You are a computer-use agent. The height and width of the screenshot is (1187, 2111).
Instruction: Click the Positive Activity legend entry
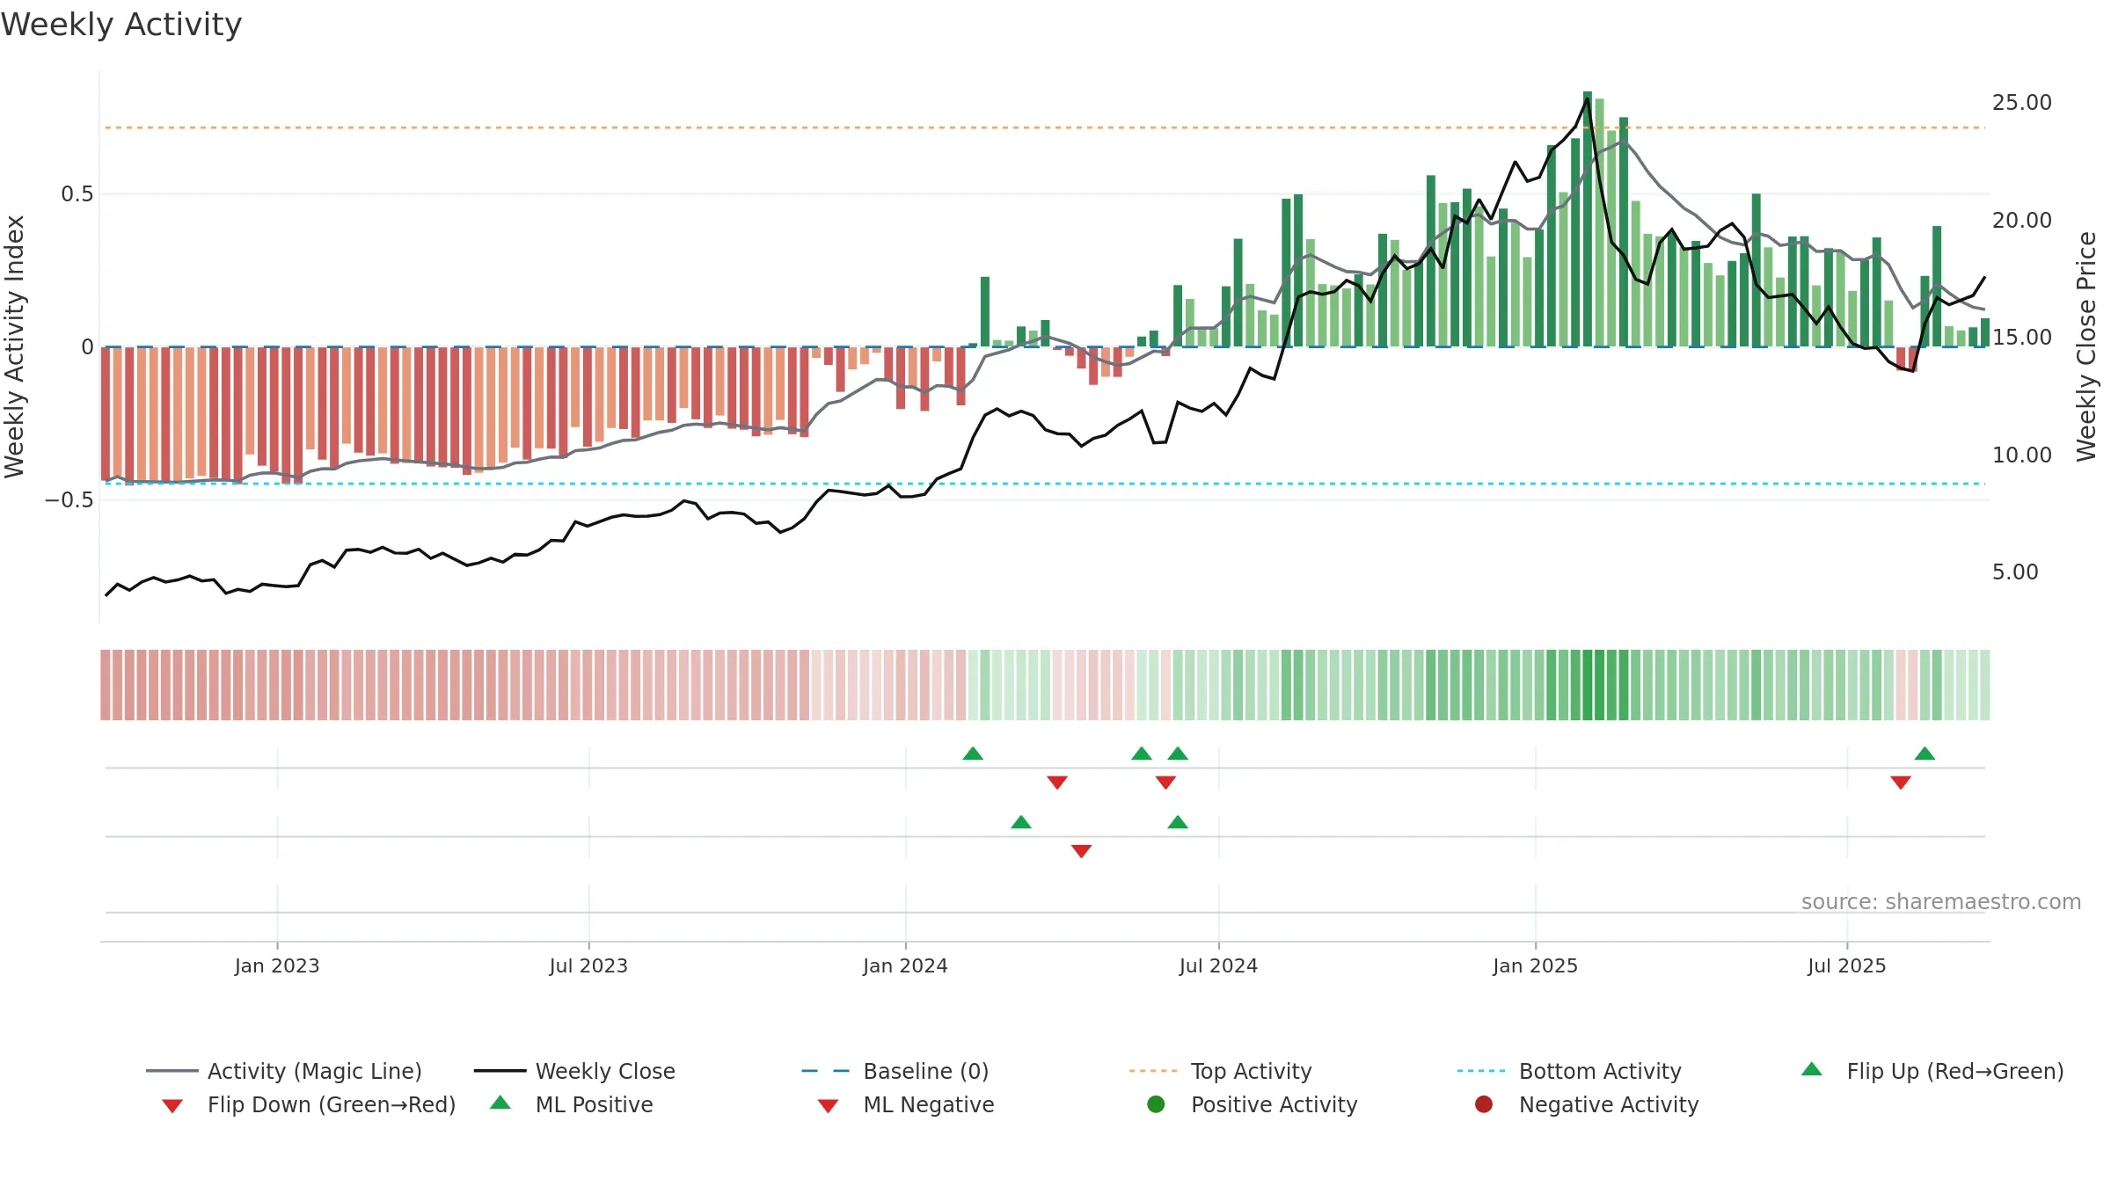pos(1253,1104)
